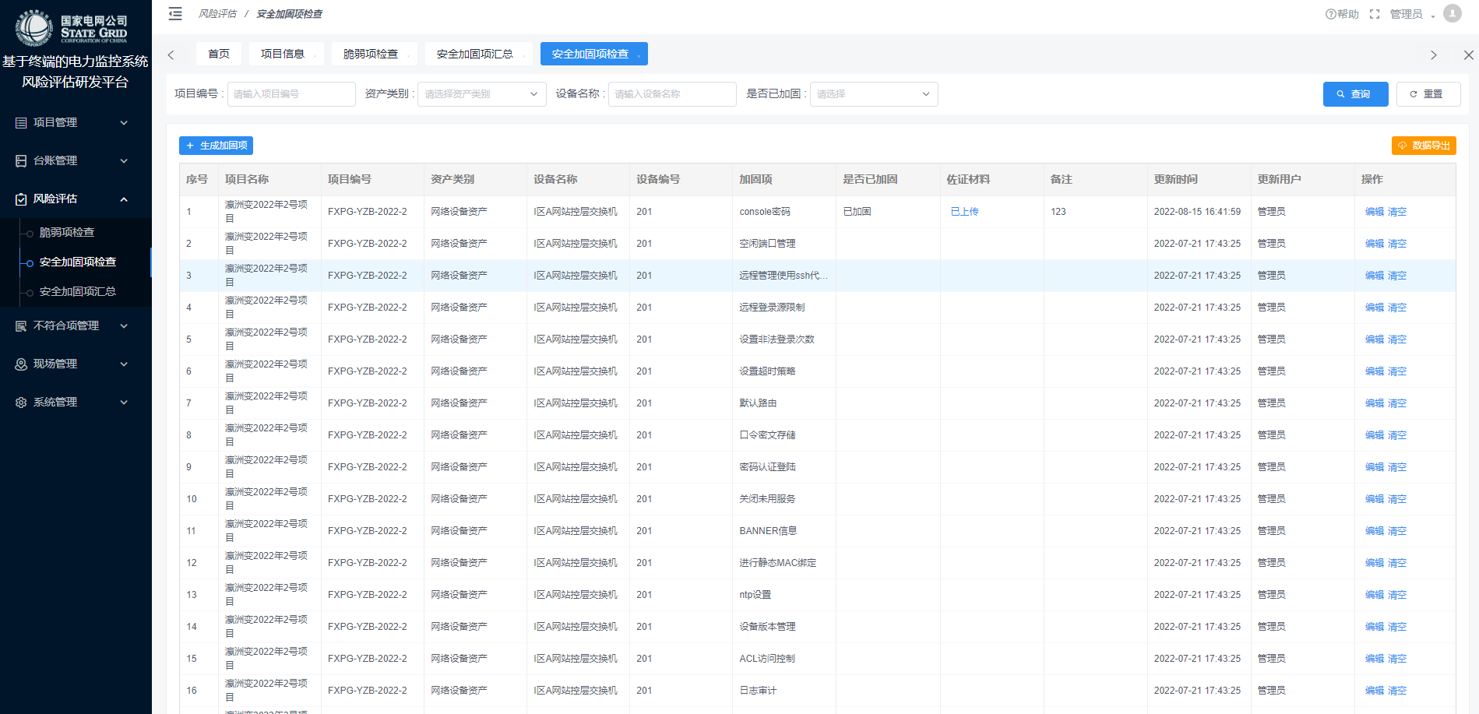Click the 系统管理 gear icon
This screenshot has height=714, width=1479.
click(21, 403)
